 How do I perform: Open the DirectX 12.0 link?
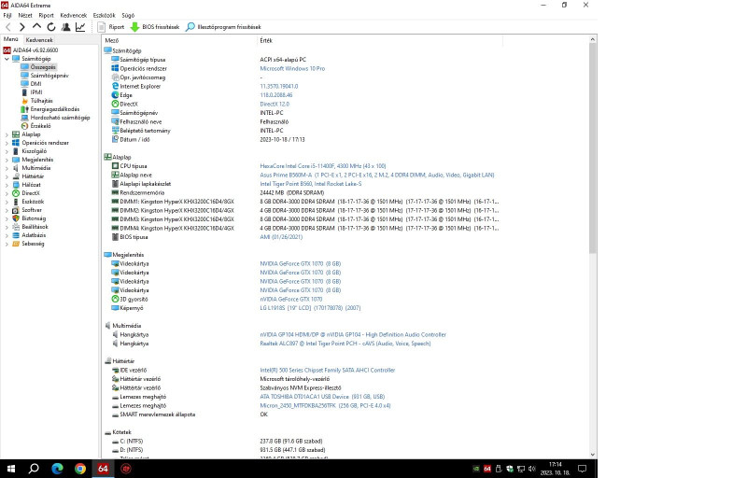(275, 104)
